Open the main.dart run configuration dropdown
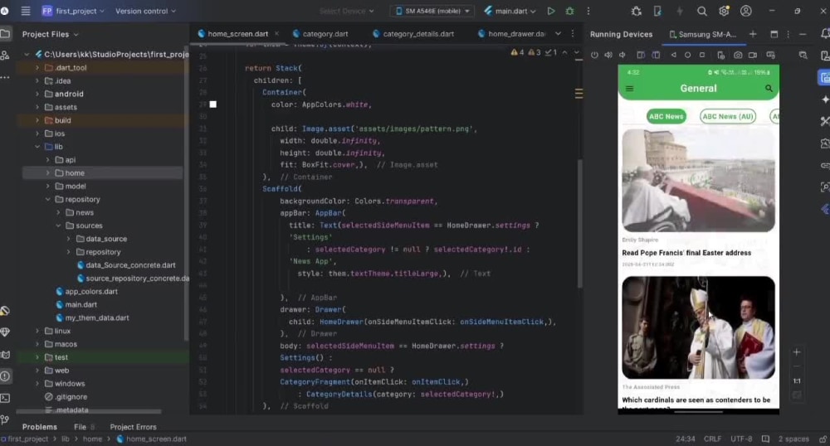Image resolution: width=830 pixels, height=446 pixels. (x=510, y=11)
